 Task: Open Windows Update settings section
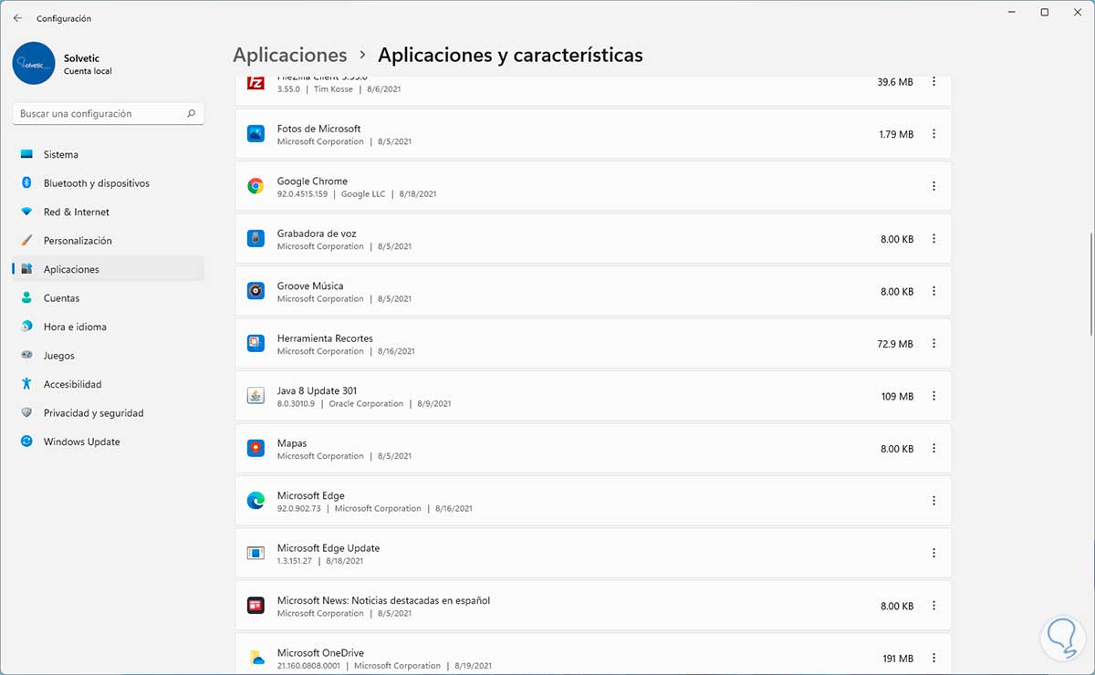pyautogui.click(x=81, y=441)
